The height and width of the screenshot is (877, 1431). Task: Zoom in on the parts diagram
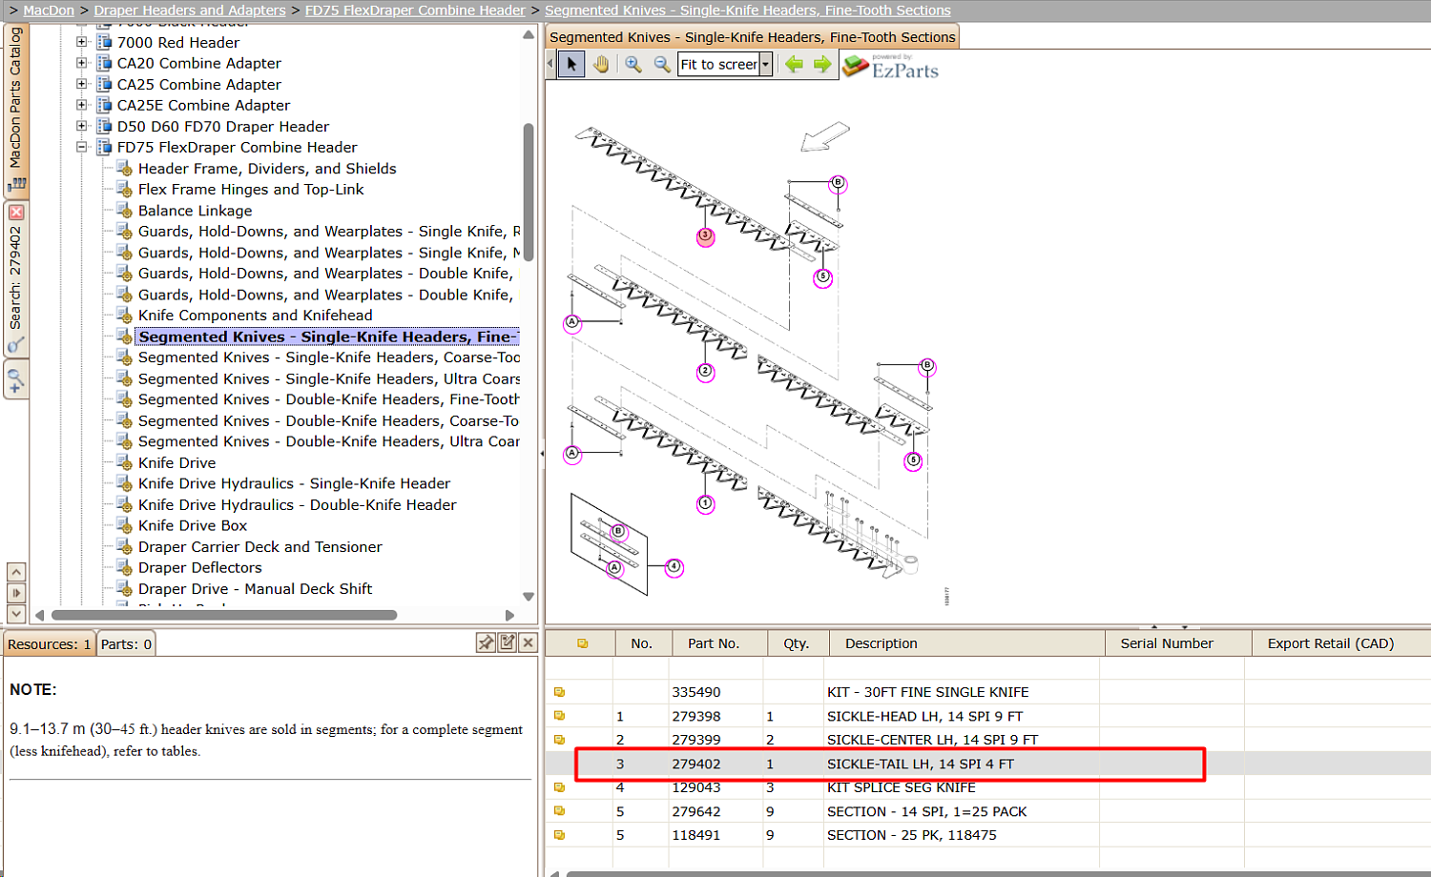(633, 64)
